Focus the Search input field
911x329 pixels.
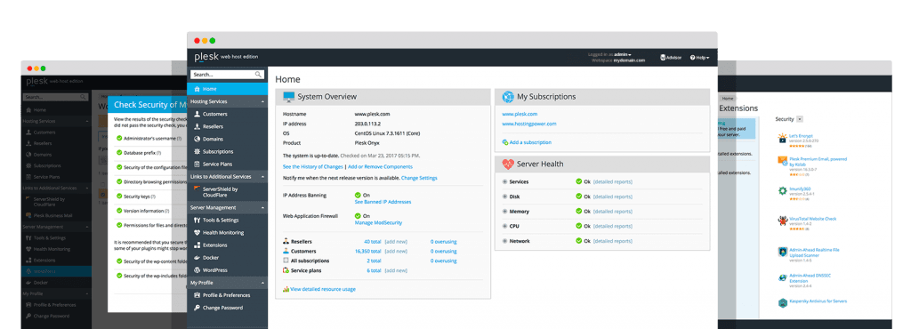pyautogui.click(x=223, y=75)
